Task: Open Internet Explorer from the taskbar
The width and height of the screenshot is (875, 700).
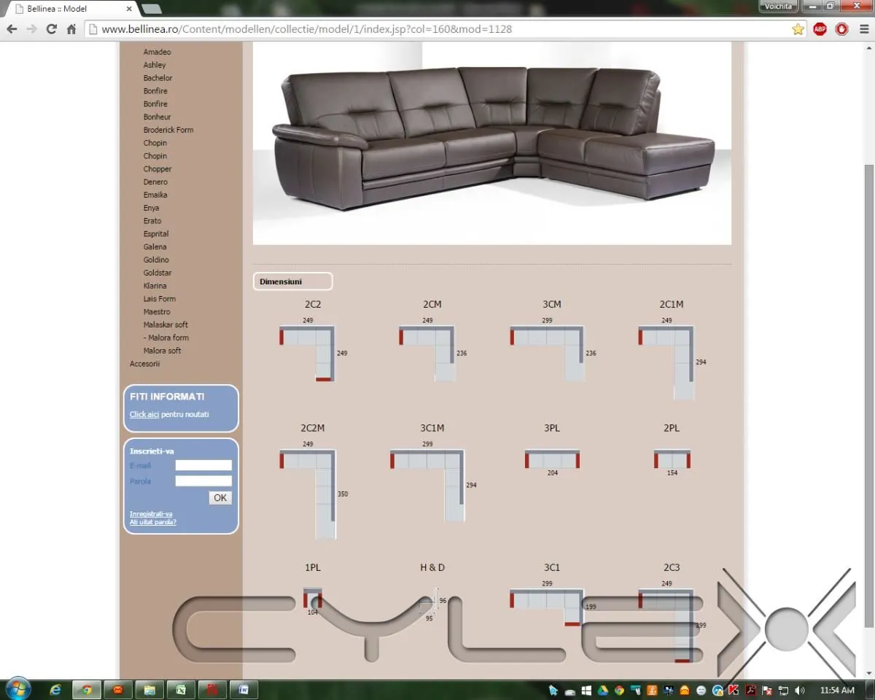Action: 55,690
